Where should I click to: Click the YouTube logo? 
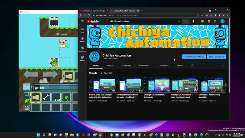93,21
